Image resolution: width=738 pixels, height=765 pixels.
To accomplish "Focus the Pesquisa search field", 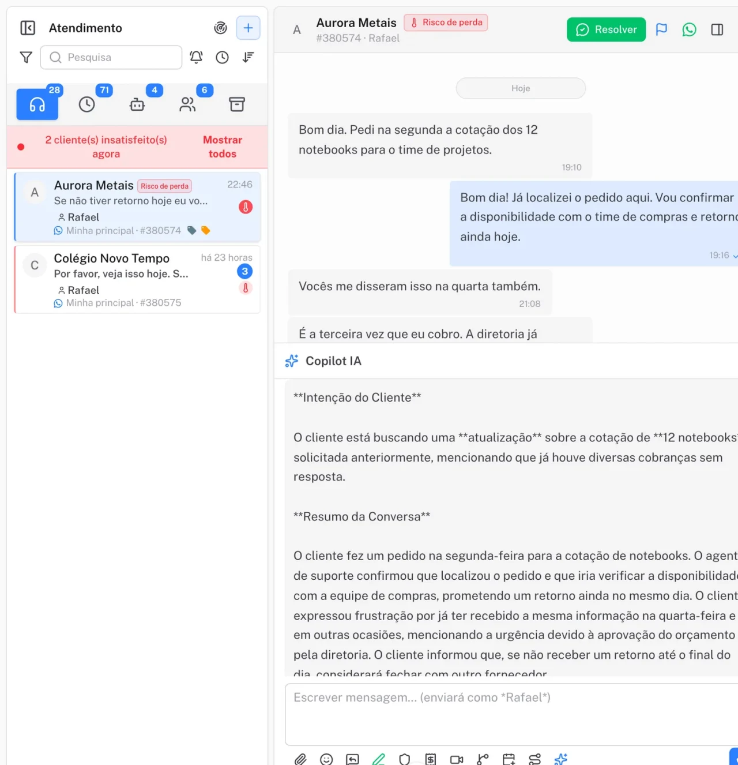I will tap(111, 57).
